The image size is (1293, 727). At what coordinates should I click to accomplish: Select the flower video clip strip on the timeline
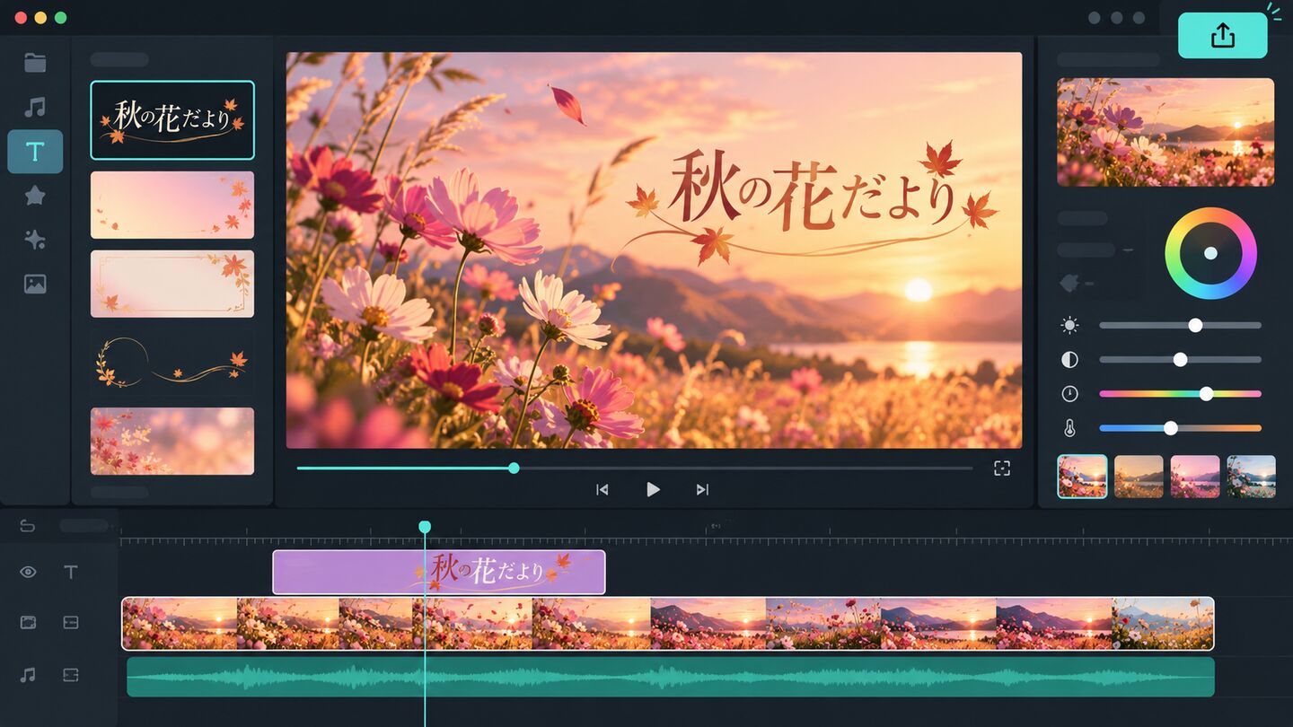point(668,624)
